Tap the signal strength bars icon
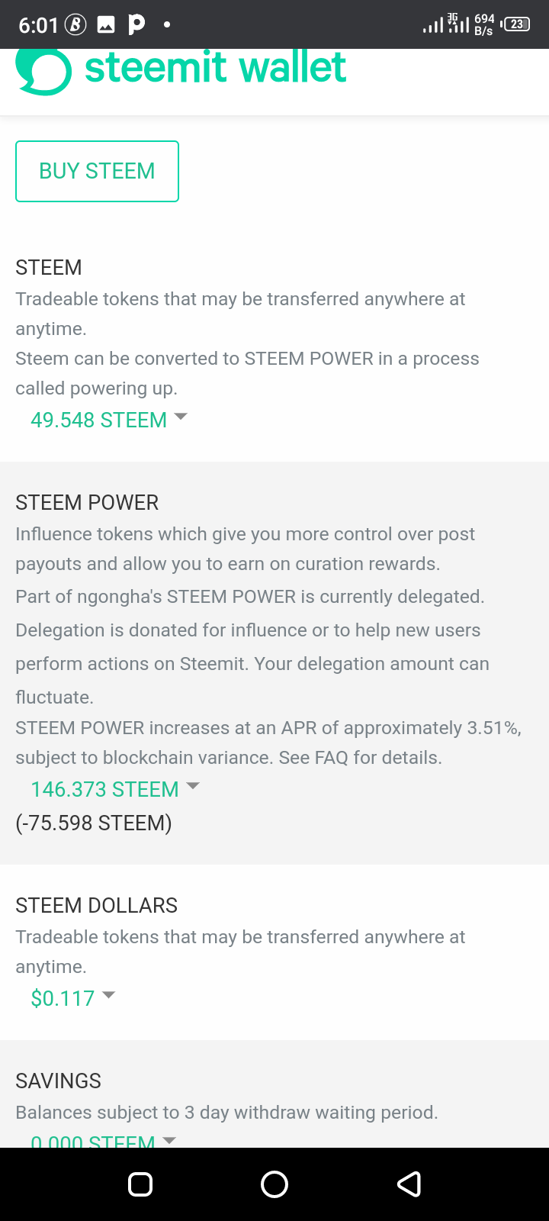 432,26
